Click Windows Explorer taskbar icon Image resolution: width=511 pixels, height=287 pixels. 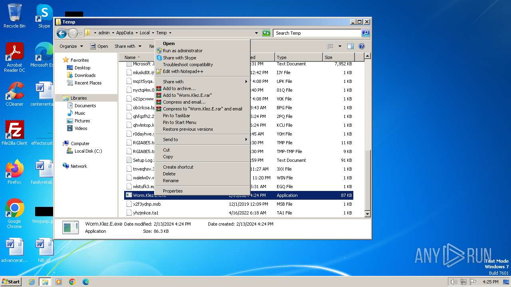(x=45, y=282)
